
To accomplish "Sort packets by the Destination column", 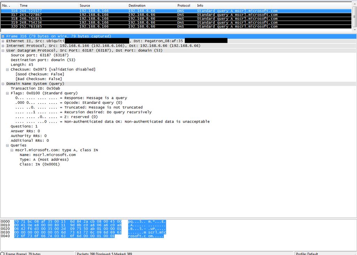I will pyautogui.click(x=151, y=6).
